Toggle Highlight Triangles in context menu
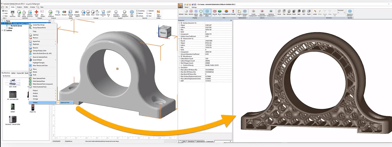 click(x=38, y=63)
